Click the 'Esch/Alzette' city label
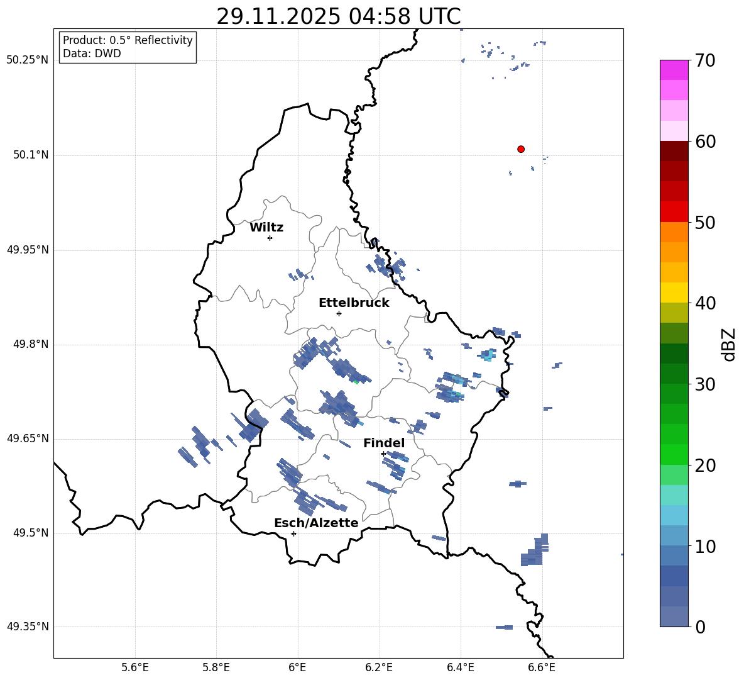This screenshot has width=744, height=680. pyautogui.click(x=316, y=523)
